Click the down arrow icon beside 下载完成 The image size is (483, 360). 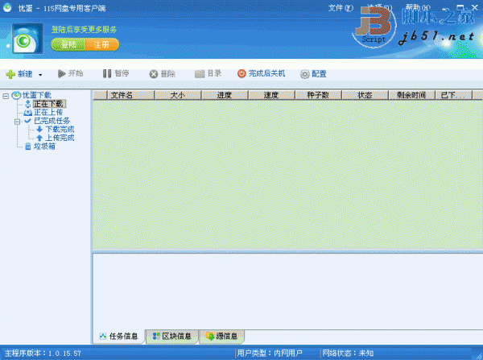39,129
